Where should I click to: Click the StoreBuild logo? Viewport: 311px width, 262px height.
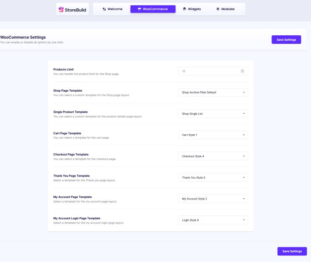pyautogui.click(x=72, y=9)
